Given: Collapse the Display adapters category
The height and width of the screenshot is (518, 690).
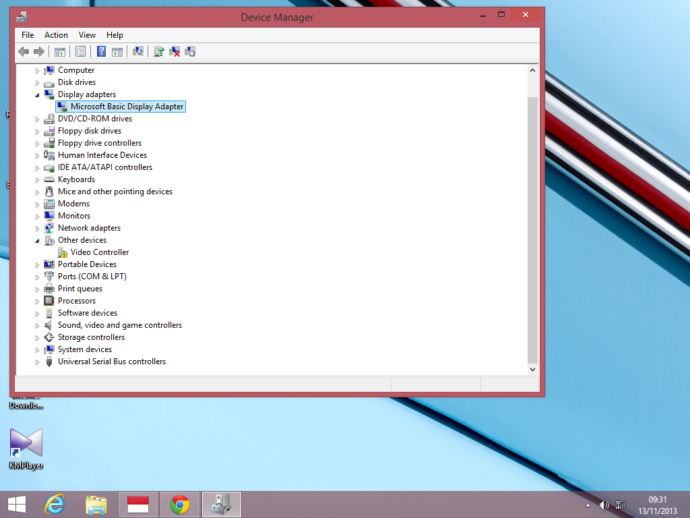Looking at the screenshot, I should click(38, 94).
